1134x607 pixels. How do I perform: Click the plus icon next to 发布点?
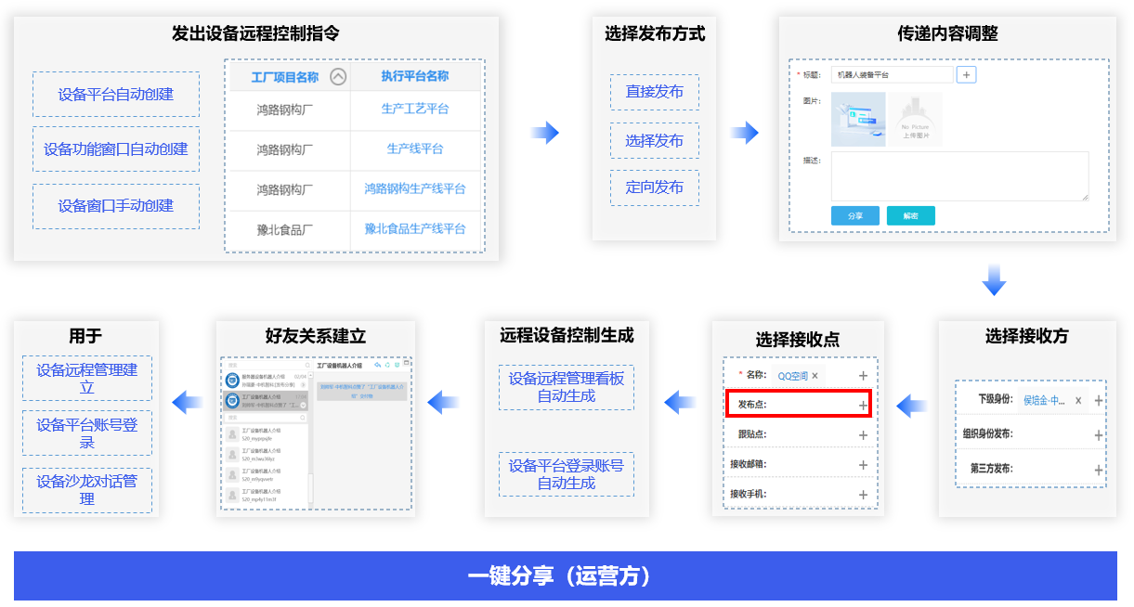pos(863,405)
